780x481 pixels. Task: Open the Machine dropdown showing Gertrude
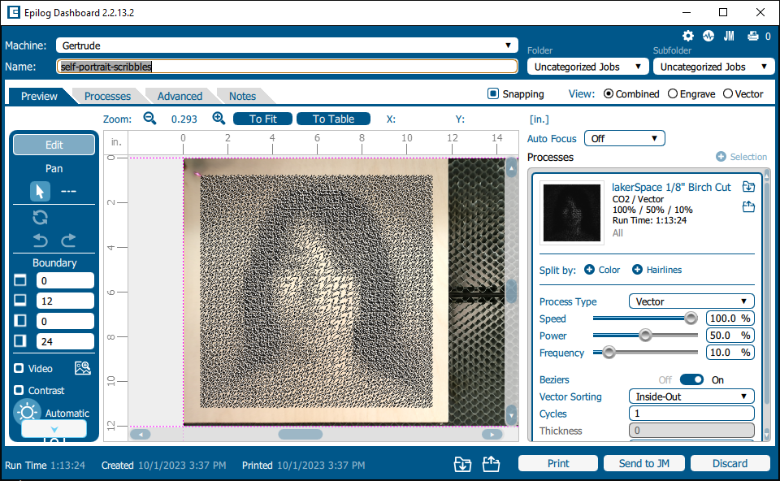coord(287,45)
